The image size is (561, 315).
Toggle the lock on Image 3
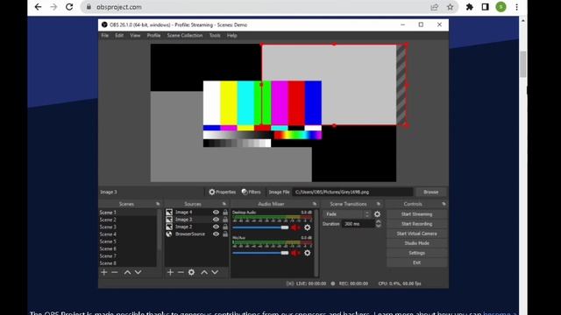[x=225, y=220]
